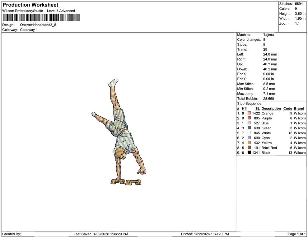Click the Blue color swatch in stop sequence
The width and height of the screenshot is (308, 237).
(249, 123)
